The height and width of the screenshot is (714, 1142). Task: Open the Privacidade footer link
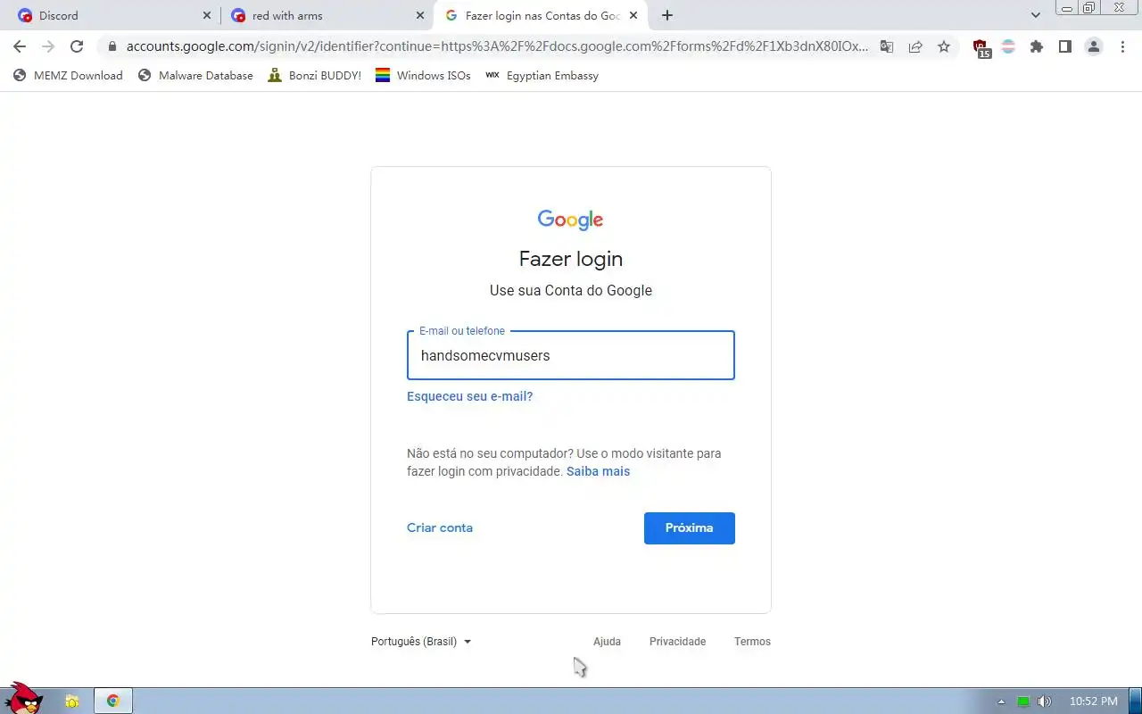click(x=677, y=642)
